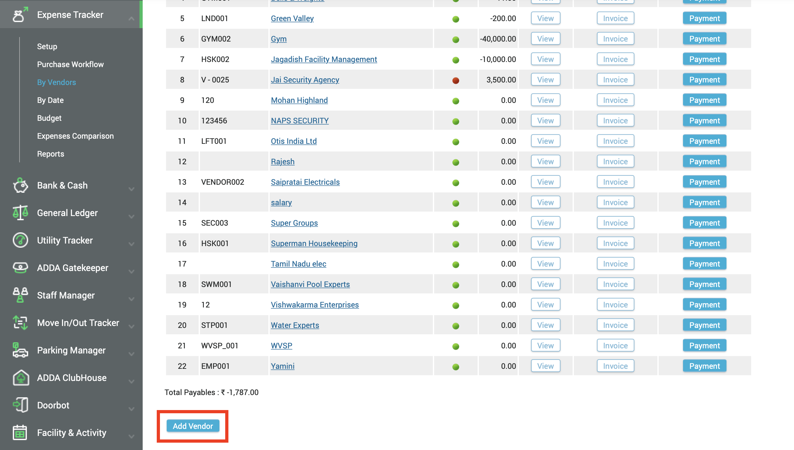This screenshot has width=794, height=450.
Task: Click the ADDA Gatekeeper icon
Action: click(20, 268)
